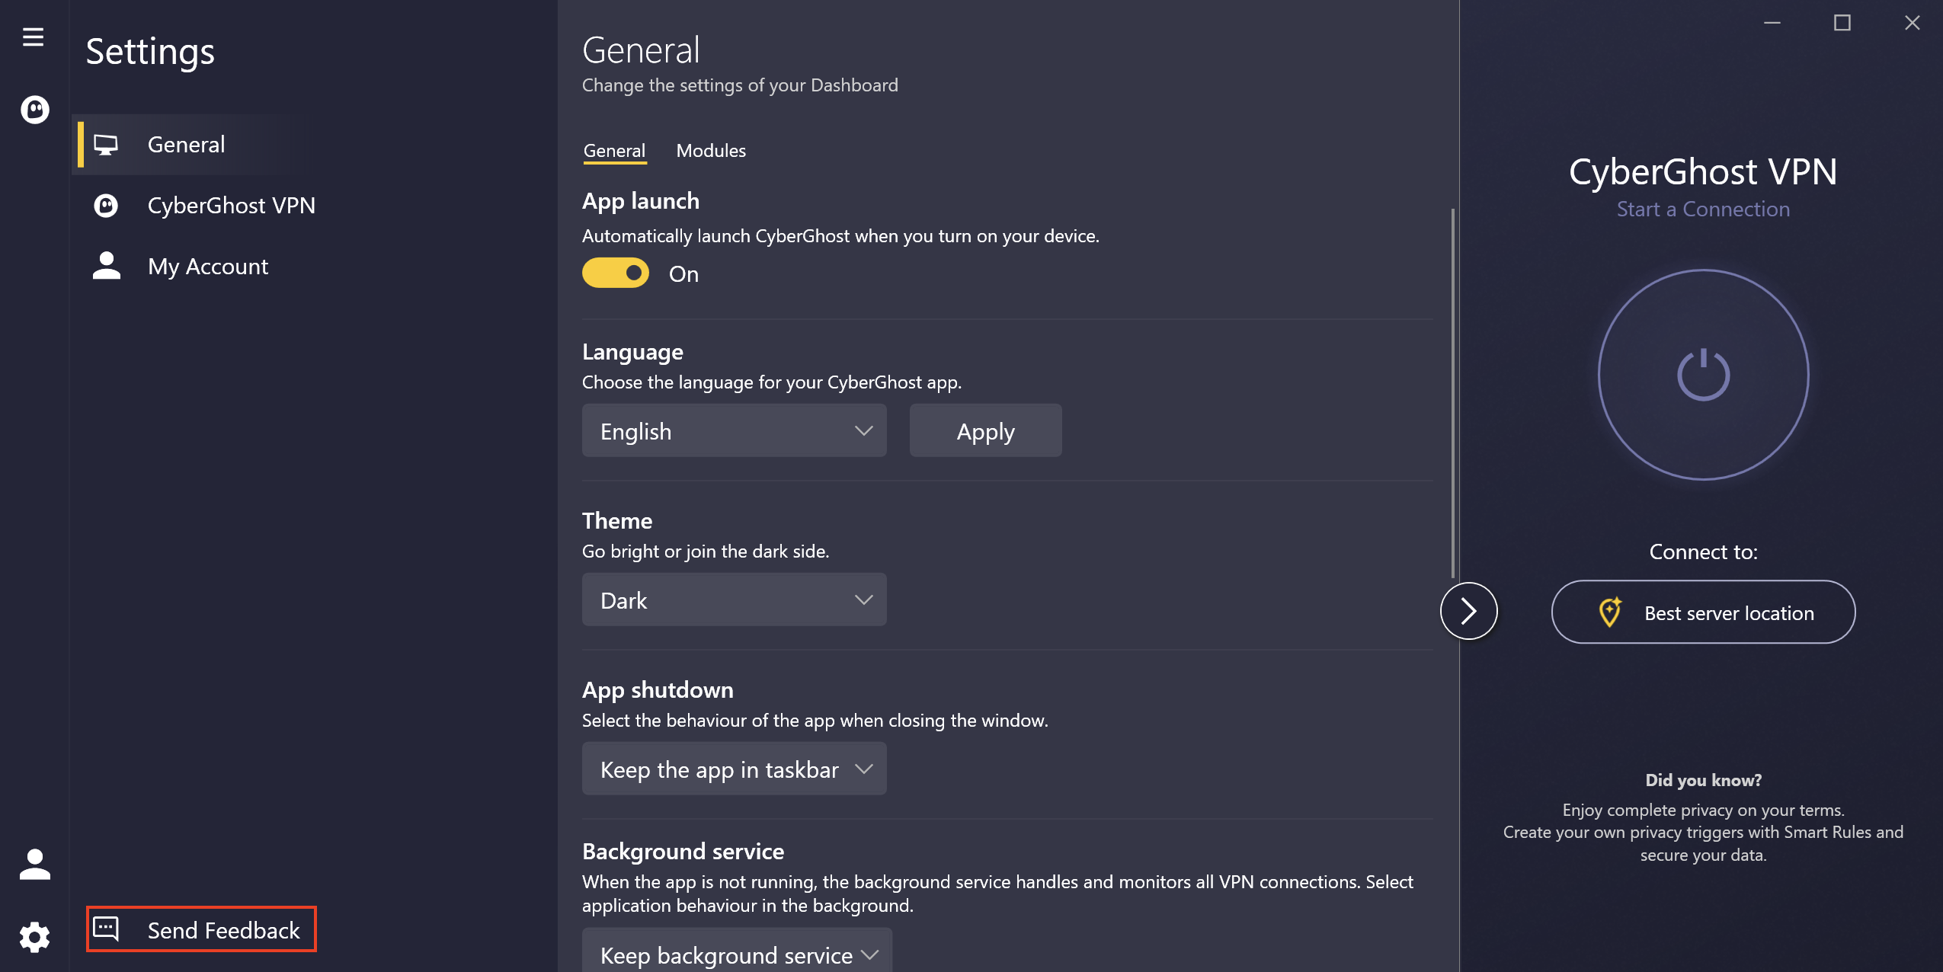Click the App launch heading

click(x=641, y=200)
